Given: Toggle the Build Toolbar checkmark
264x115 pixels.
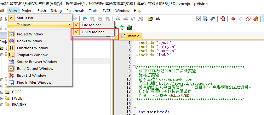Looking at the screenshot, I should tap(77, 32).
